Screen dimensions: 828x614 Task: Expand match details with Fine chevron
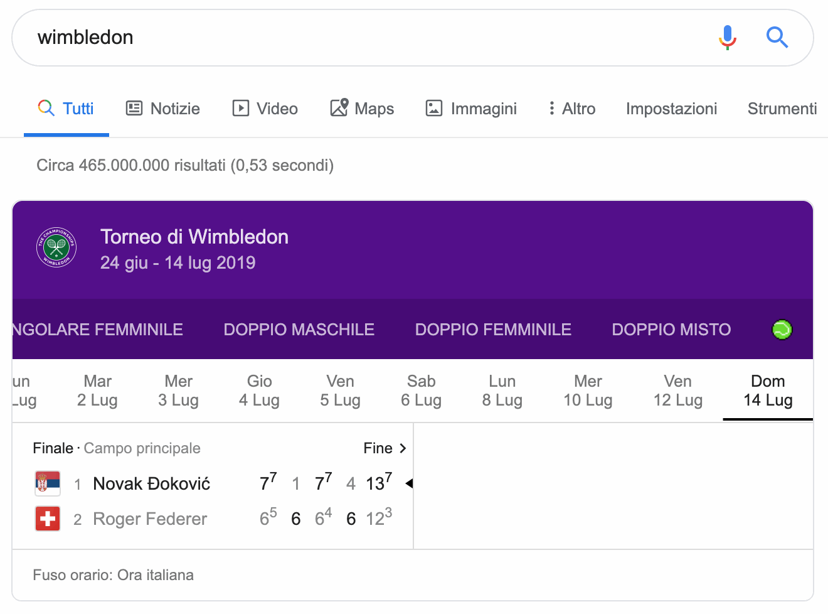pyautogui.click(x=385, y=448)
